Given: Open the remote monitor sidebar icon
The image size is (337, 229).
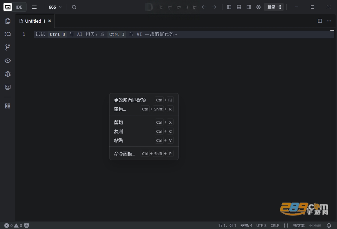Looking at the screenshot, I should click(x=8, y=87).
